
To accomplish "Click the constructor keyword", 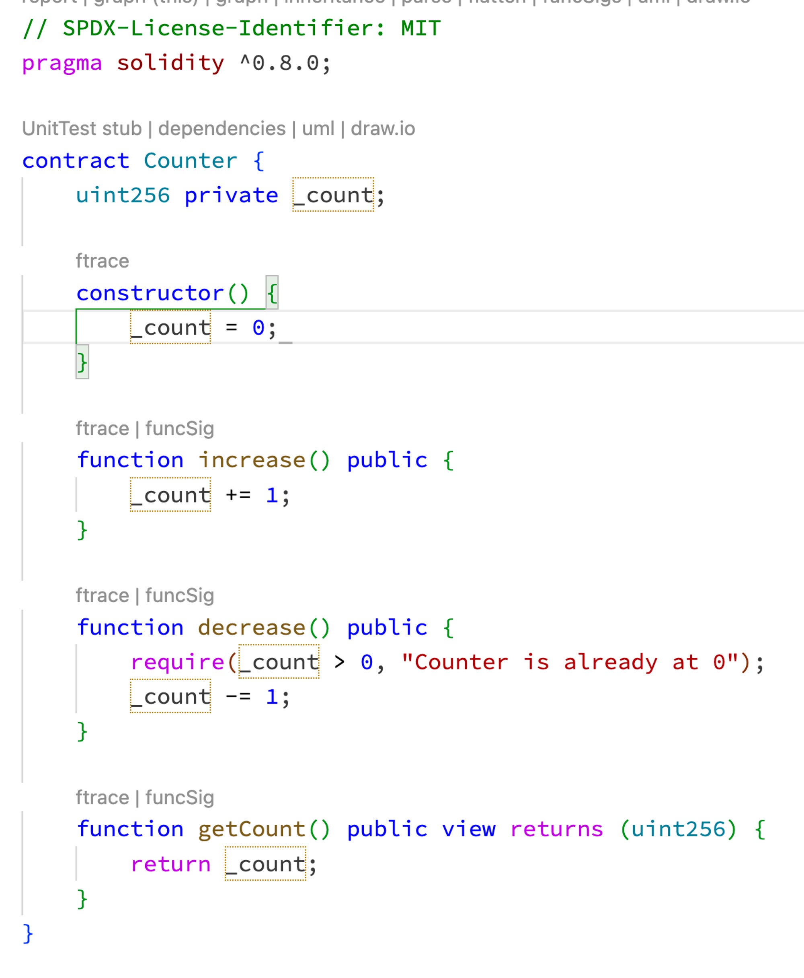I will pos(150,293).
